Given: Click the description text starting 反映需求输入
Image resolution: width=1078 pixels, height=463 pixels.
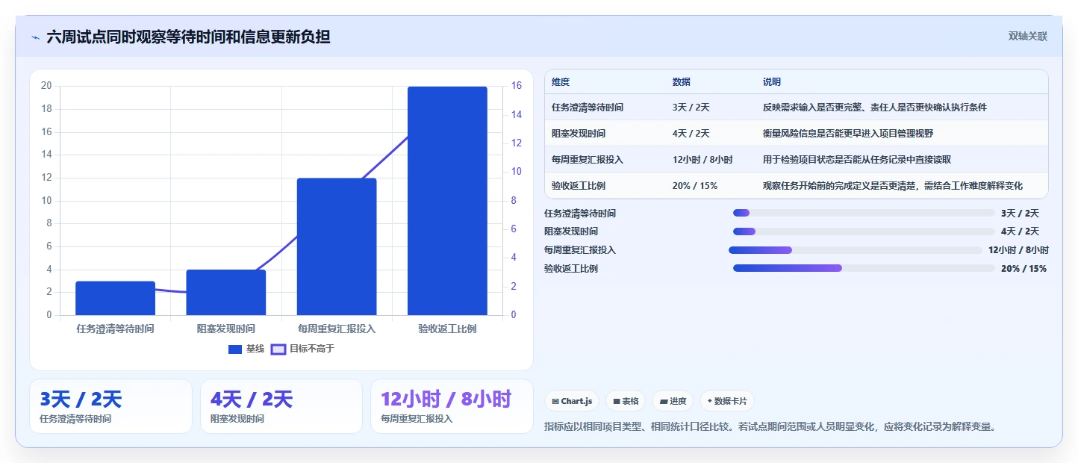Looking at the screenshot, I should click(875, 108).
